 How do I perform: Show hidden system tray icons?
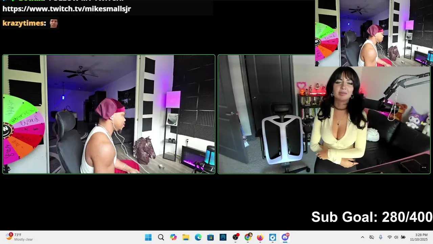click(x=363, y=237)
